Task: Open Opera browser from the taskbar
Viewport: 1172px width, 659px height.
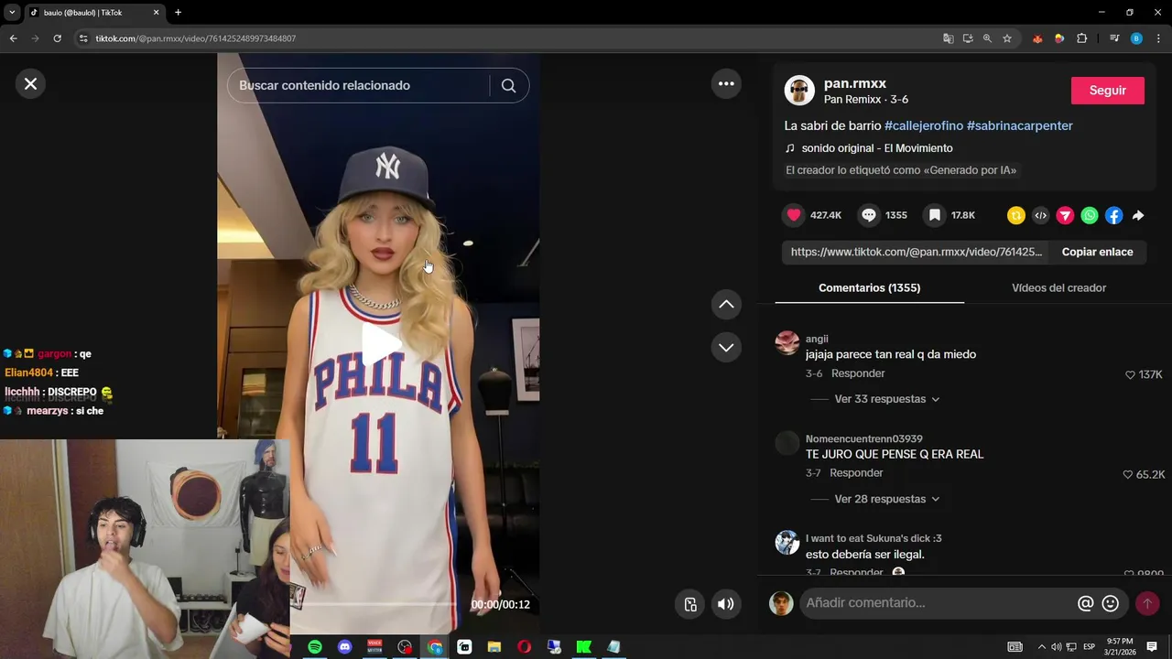Action: 524,647
